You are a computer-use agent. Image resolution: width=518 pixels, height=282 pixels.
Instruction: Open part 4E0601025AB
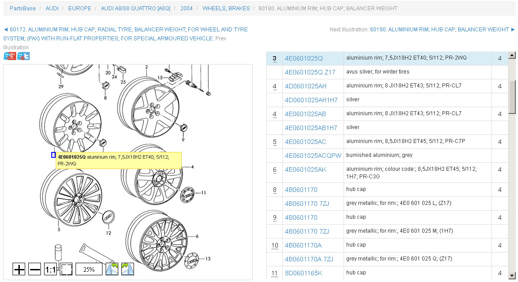tap(305, 114)
